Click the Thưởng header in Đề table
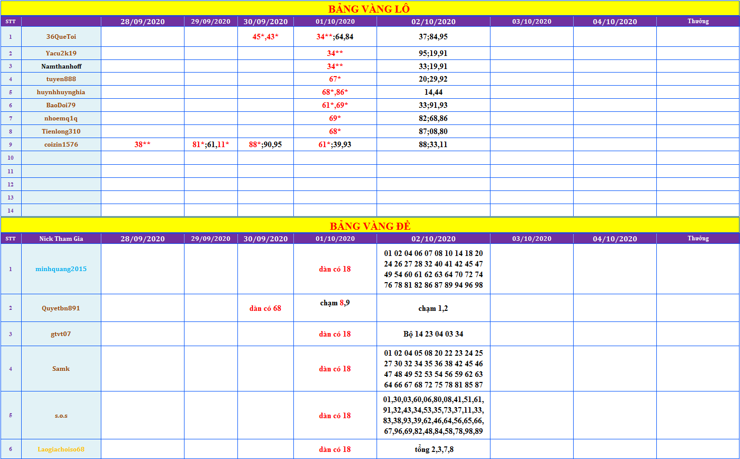Image resolution: width=740 pixels, height=459 pixels. click(x=698, y=238)
